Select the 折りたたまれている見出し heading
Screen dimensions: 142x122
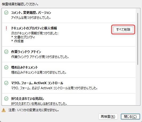pyautogui.click(x=28, y=98)
